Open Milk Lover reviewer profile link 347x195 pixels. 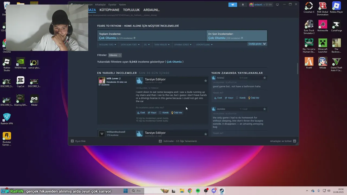tap(114, 79)
